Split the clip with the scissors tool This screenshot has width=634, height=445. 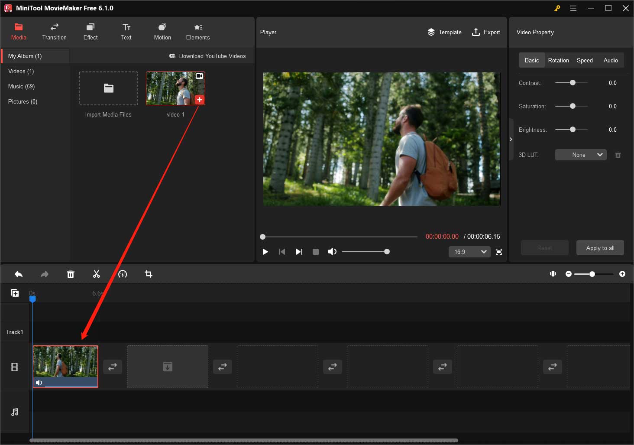[97, 274]
